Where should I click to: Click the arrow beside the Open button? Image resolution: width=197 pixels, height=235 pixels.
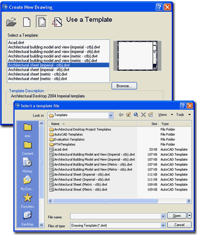(190, 216)
